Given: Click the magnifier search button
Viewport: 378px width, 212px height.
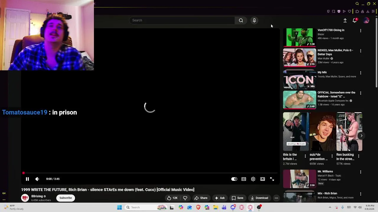Looking at the screenshot, I should click(241, 20).
